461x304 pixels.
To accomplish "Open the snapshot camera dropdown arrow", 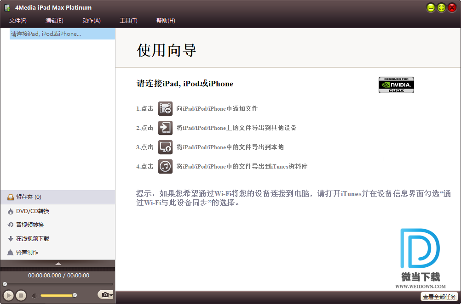I will [111, 295].
